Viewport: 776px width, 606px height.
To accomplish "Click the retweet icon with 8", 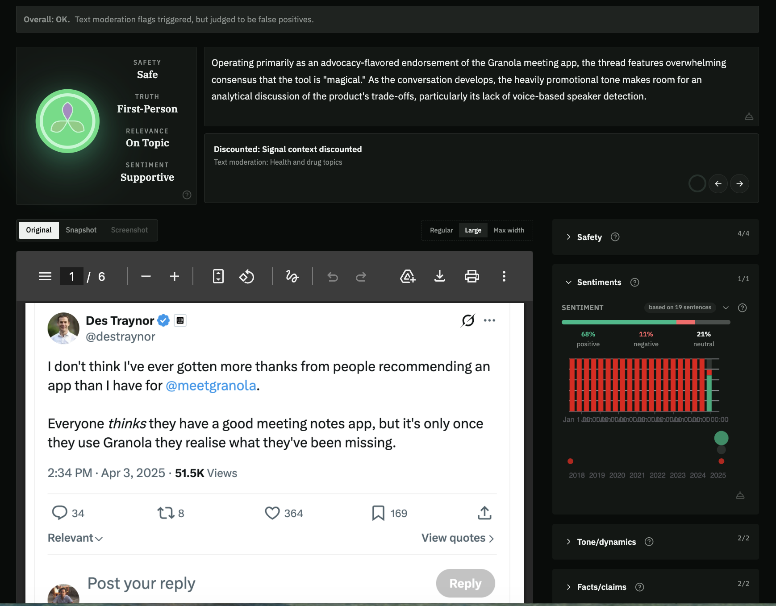I will (166, 513).
